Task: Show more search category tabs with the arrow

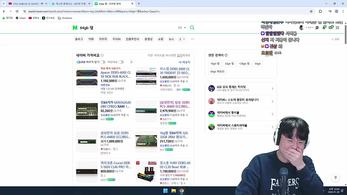Action: click(184, 39)
